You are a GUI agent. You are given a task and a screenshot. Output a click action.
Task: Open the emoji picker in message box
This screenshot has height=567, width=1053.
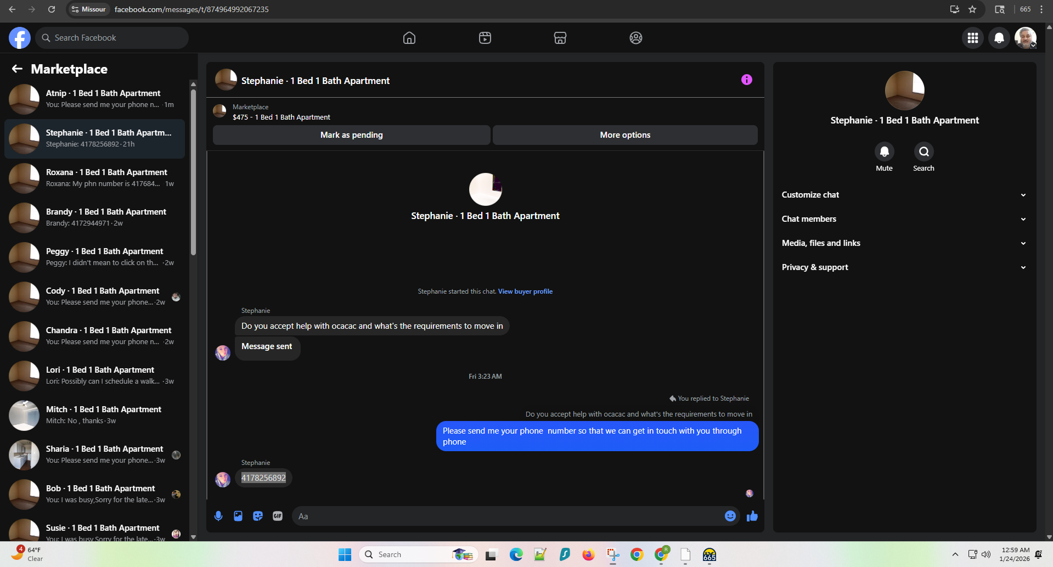coord(730,516)
